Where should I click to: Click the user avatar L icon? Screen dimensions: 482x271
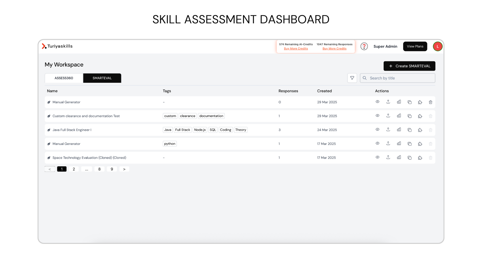[438, 46]
